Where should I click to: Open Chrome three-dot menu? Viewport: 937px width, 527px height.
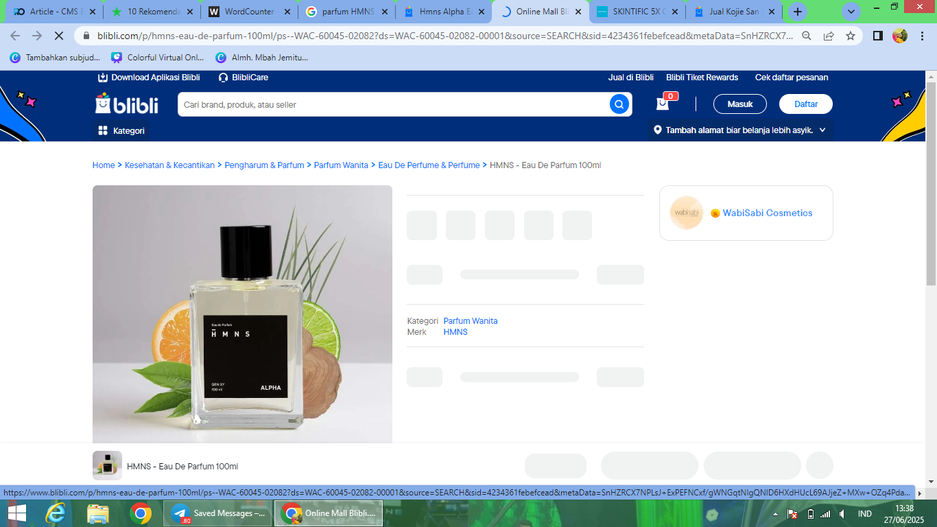(x=923, y=36)
